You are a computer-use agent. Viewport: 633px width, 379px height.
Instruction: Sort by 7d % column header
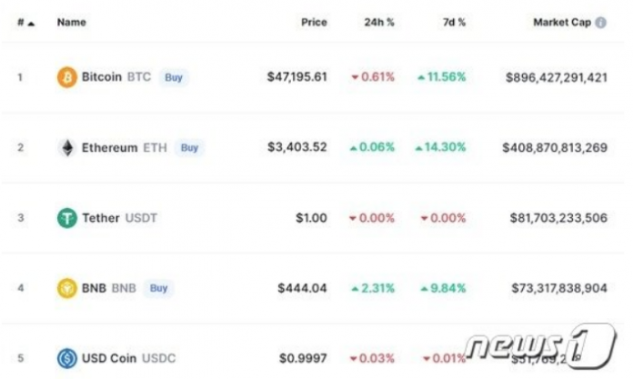coord(454,22)
